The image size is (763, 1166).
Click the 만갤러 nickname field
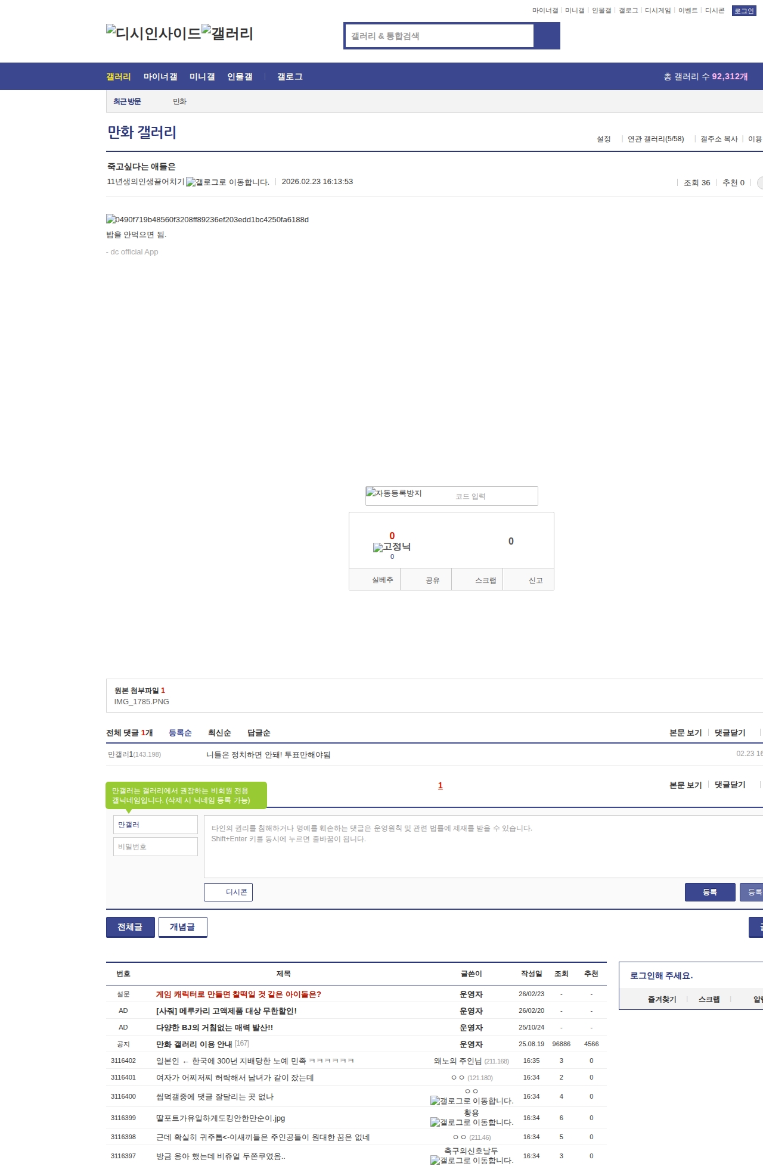point(155,825)
